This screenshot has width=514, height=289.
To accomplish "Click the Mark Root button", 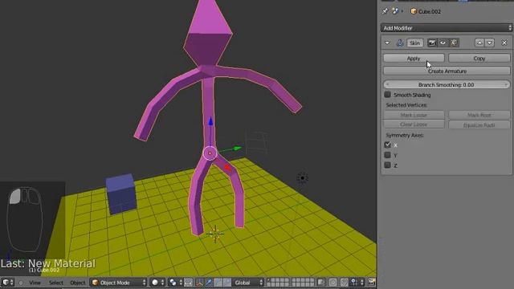I will click(479, 115).
